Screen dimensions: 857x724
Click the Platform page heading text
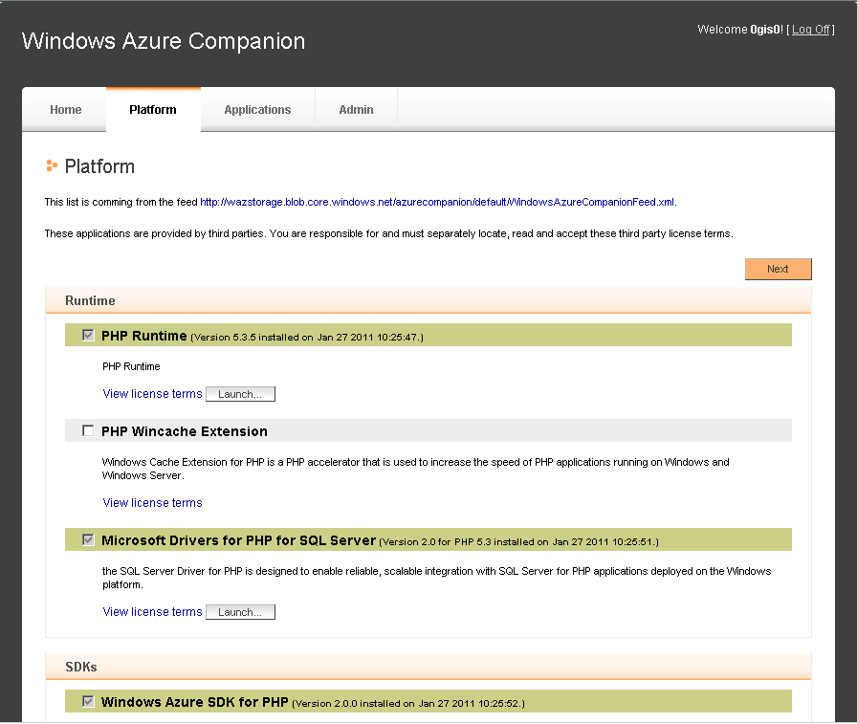[x=99, y=166]
